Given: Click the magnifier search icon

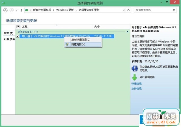Looking at the screenshot, I should (x=174, y=10).
